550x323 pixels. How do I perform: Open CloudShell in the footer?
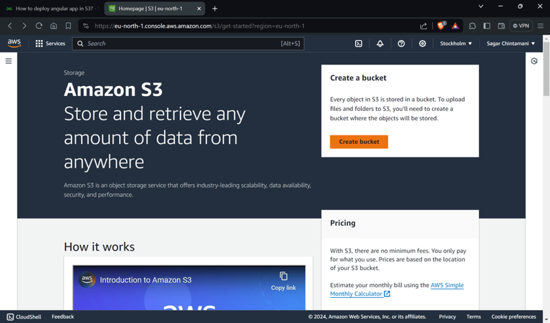click(24, 317)
